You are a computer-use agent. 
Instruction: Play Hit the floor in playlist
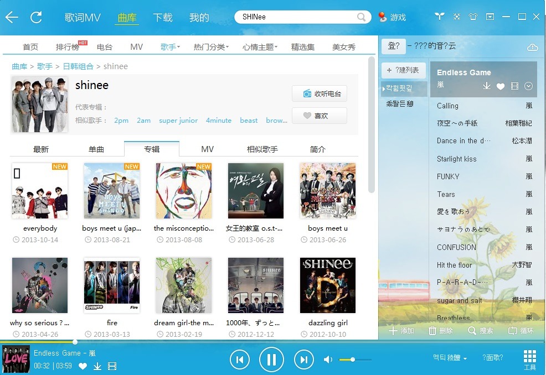[485, 265]
